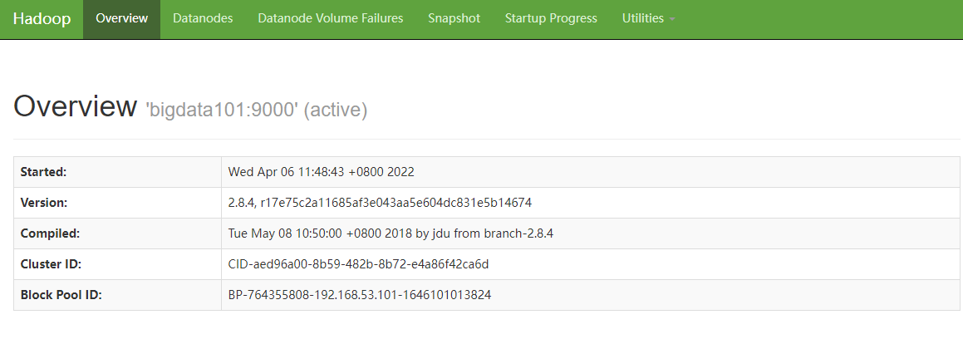Click the Started row label

point(44,172)
